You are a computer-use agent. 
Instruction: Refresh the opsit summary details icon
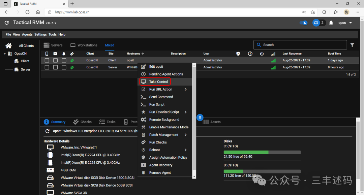tap(48, 131)
